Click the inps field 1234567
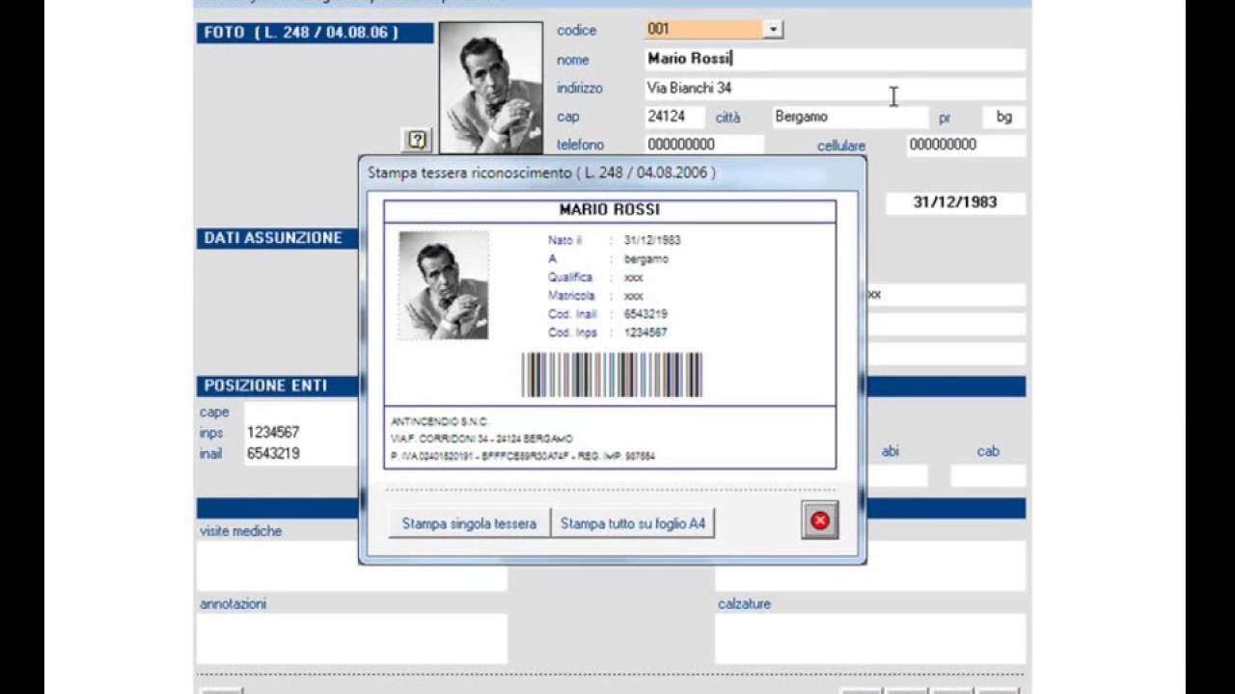 pyautogui.click(x=300, y=433)
